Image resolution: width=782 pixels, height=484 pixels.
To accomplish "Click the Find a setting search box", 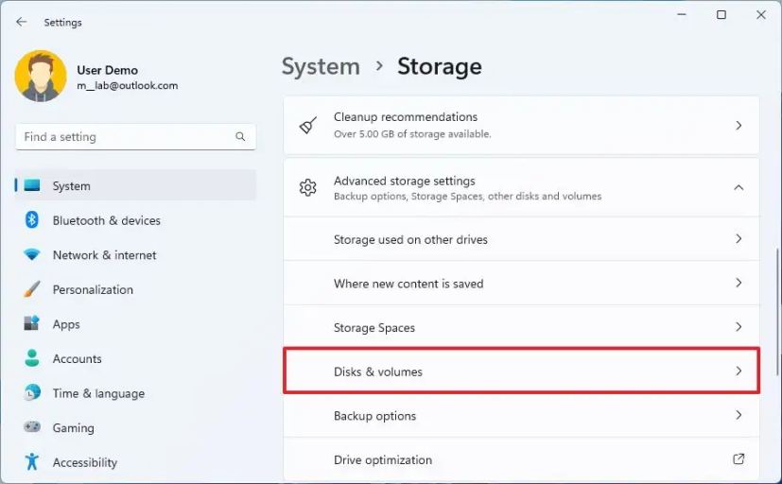I will click(135, 136).
